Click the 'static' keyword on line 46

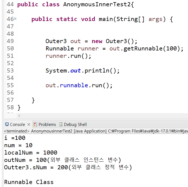(x=67, y=19)
